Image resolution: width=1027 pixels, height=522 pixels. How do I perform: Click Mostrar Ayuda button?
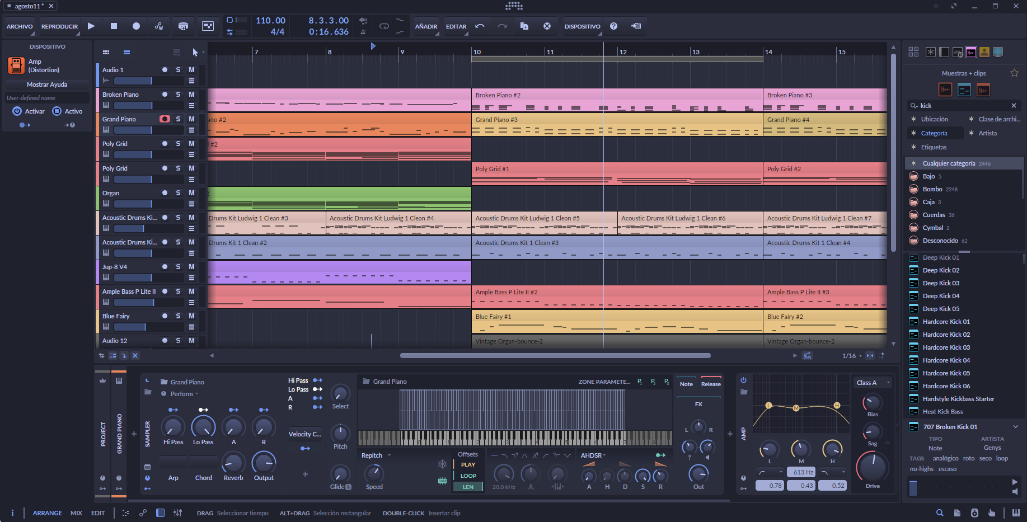click(47, 84)
